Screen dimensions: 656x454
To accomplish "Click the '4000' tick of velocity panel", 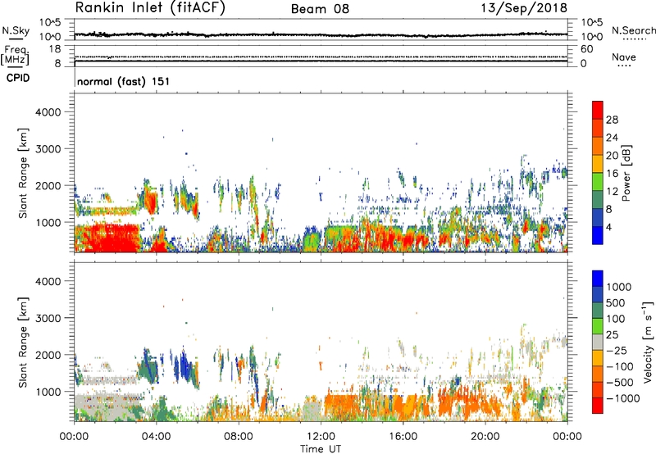I will pos(48,281).
